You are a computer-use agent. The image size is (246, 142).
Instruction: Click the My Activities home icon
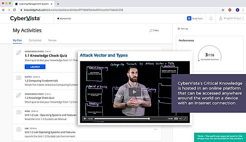tap(58, 19)
